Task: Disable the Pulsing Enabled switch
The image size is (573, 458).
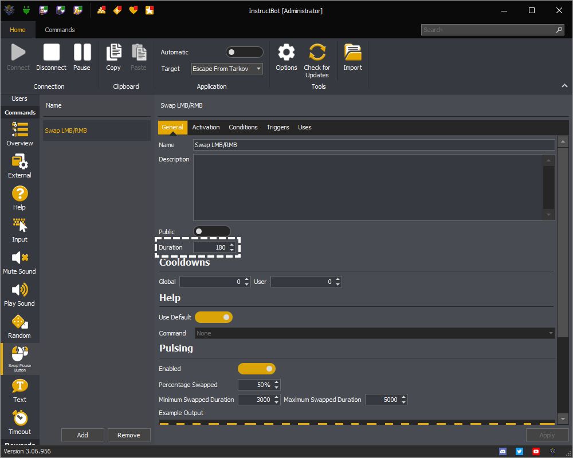Action: 257,369
